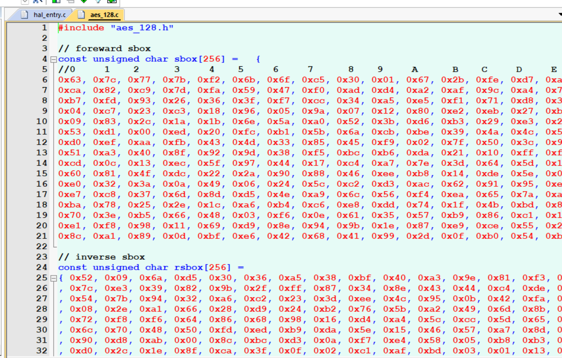Screen dimensions: 562x358
Task: Click 'const' keyword on line 4
Action: (72, 59)
